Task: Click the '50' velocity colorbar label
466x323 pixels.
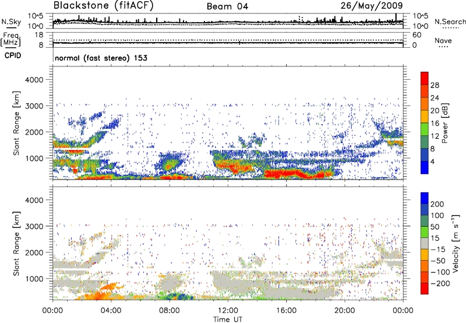Action: click(x=435, y=227)
